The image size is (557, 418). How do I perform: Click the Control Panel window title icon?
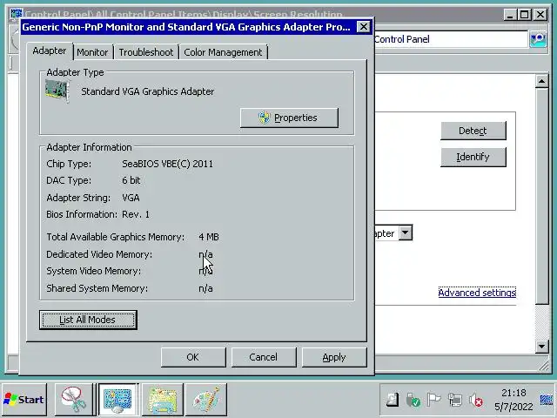(16, 14)
